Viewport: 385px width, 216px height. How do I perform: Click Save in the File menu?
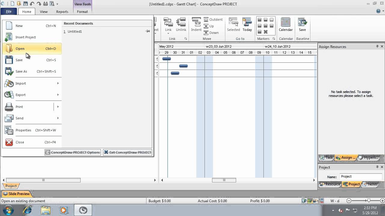pos(32,60)
